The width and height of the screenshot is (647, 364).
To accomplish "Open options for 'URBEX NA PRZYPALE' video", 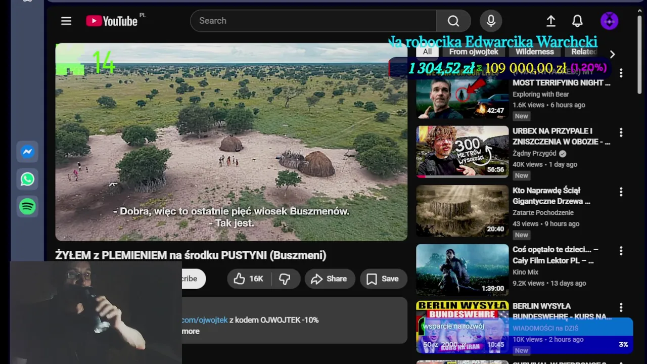I will pos(621,132).
